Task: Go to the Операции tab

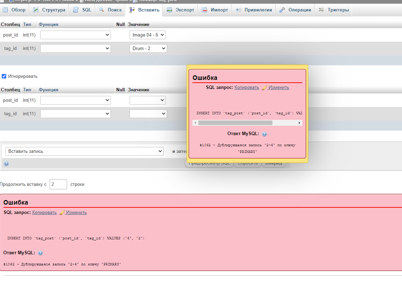Action: tap(295, 10)
